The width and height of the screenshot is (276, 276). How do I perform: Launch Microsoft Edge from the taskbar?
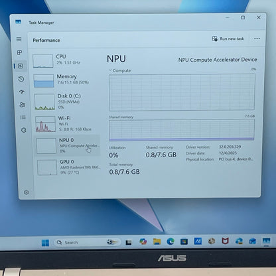tap(171, 241)
